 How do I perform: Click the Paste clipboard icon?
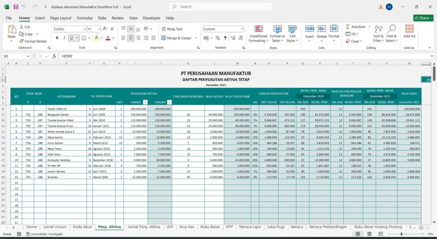[x=12, y=29]
